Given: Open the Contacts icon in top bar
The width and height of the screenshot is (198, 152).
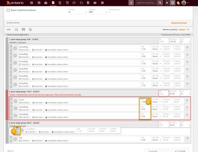Looking at the screenshot, I should 39,3.
